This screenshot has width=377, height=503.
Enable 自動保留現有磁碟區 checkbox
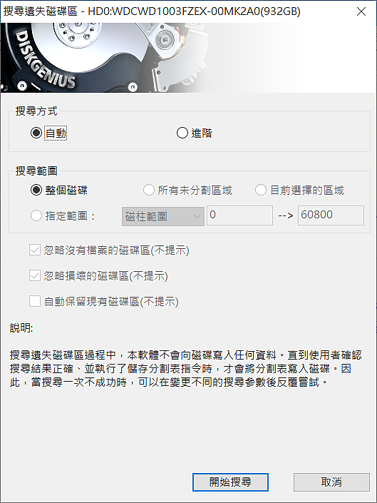(x=35, y=301)
